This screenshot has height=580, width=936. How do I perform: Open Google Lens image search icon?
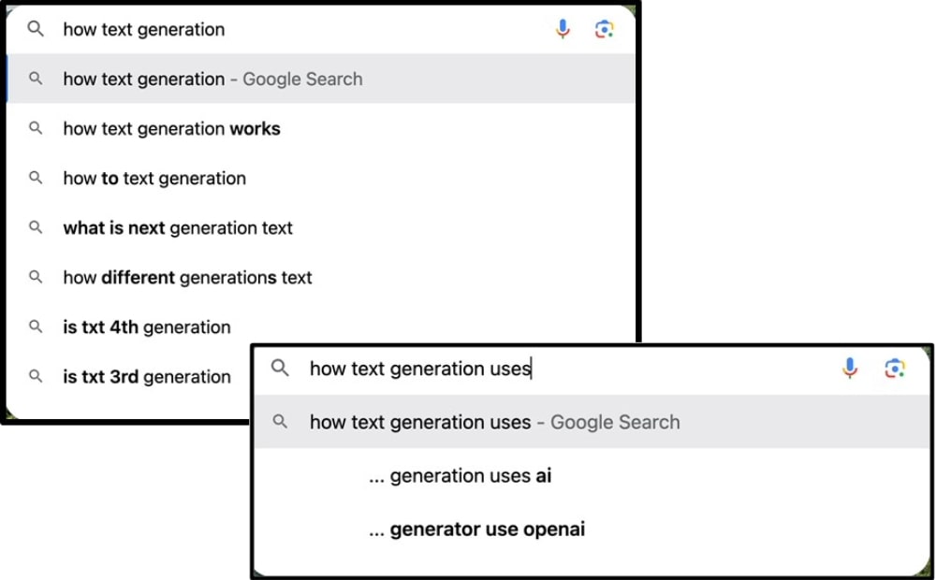tap(605, 29)
